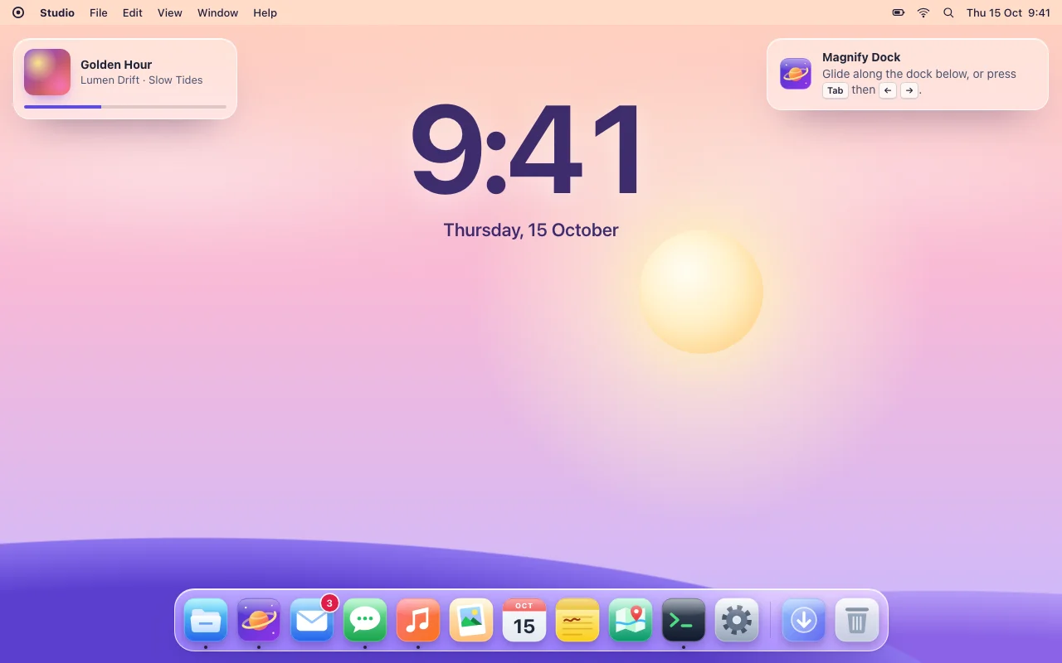Open System Settings gear in dock
Screen dimensions: 1062x663
coord(737,620)
